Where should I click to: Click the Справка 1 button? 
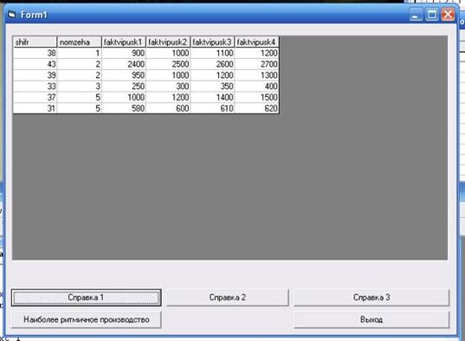(87, 298)
